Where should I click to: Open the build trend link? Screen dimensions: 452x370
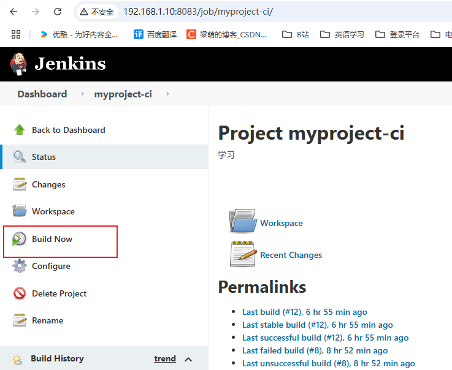coord(165,358)
